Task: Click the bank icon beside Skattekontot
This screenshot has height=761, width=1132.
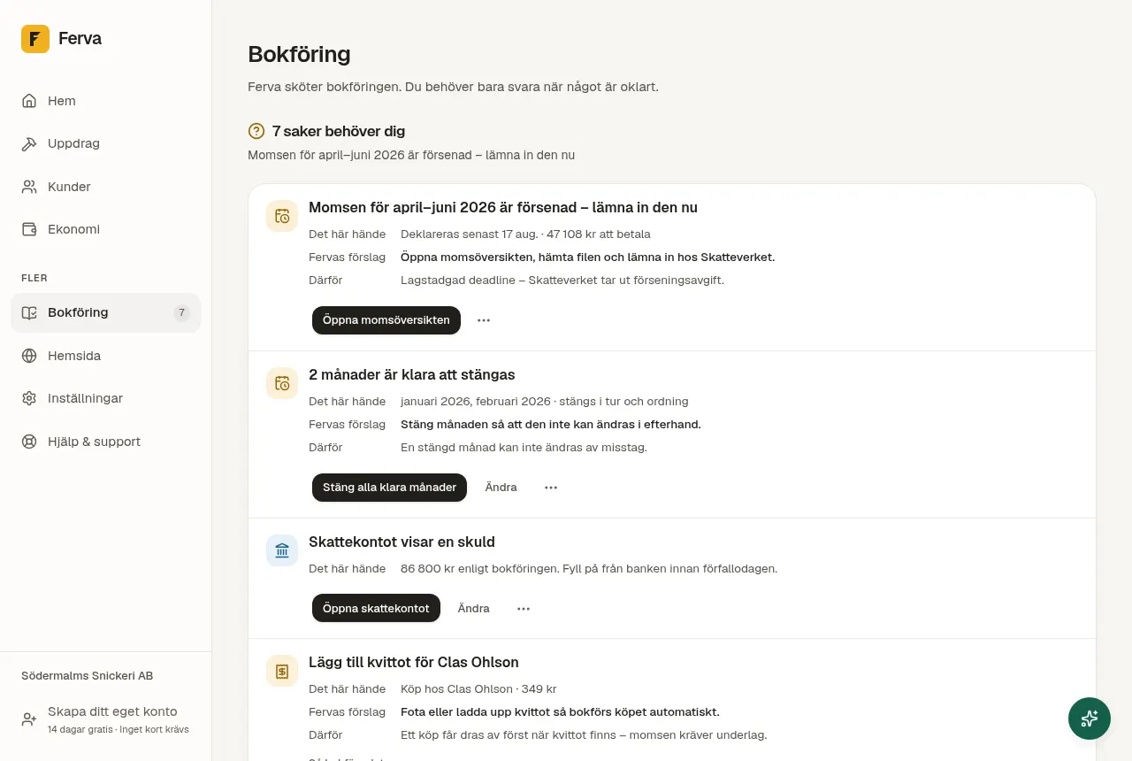Action: (x=282, y=550)
